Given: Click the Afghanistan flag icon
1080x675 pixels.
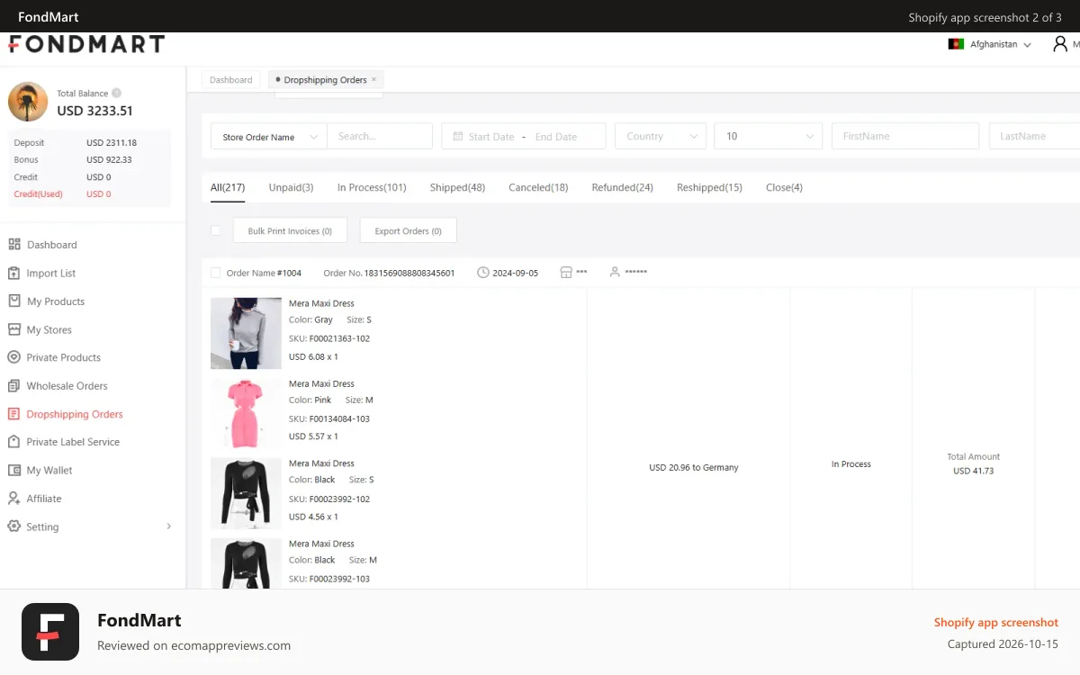Looking at the screenshot, I should [956, 44].
